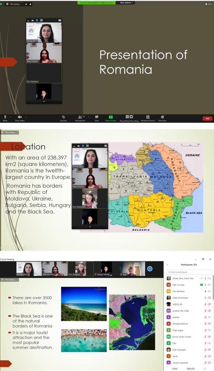The height and width of the screenshot is (371, 214).
Task: Click the green Share Screen icon
Action: [x=111, y=117]
